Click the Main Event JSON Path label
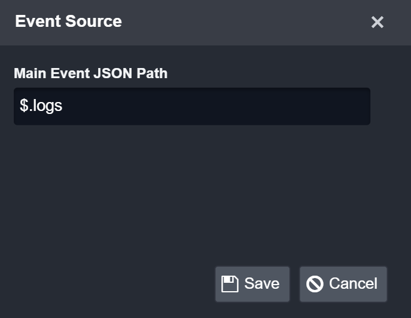 pyautogui.click(x=90, y=73)
